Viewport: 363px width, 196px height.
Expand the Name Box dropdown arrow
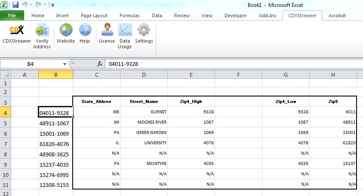[64, 64]
